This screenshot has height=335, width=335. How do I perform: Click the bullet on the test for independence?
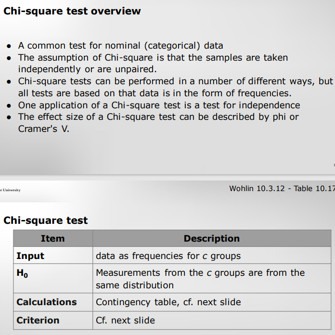(159, 105)
